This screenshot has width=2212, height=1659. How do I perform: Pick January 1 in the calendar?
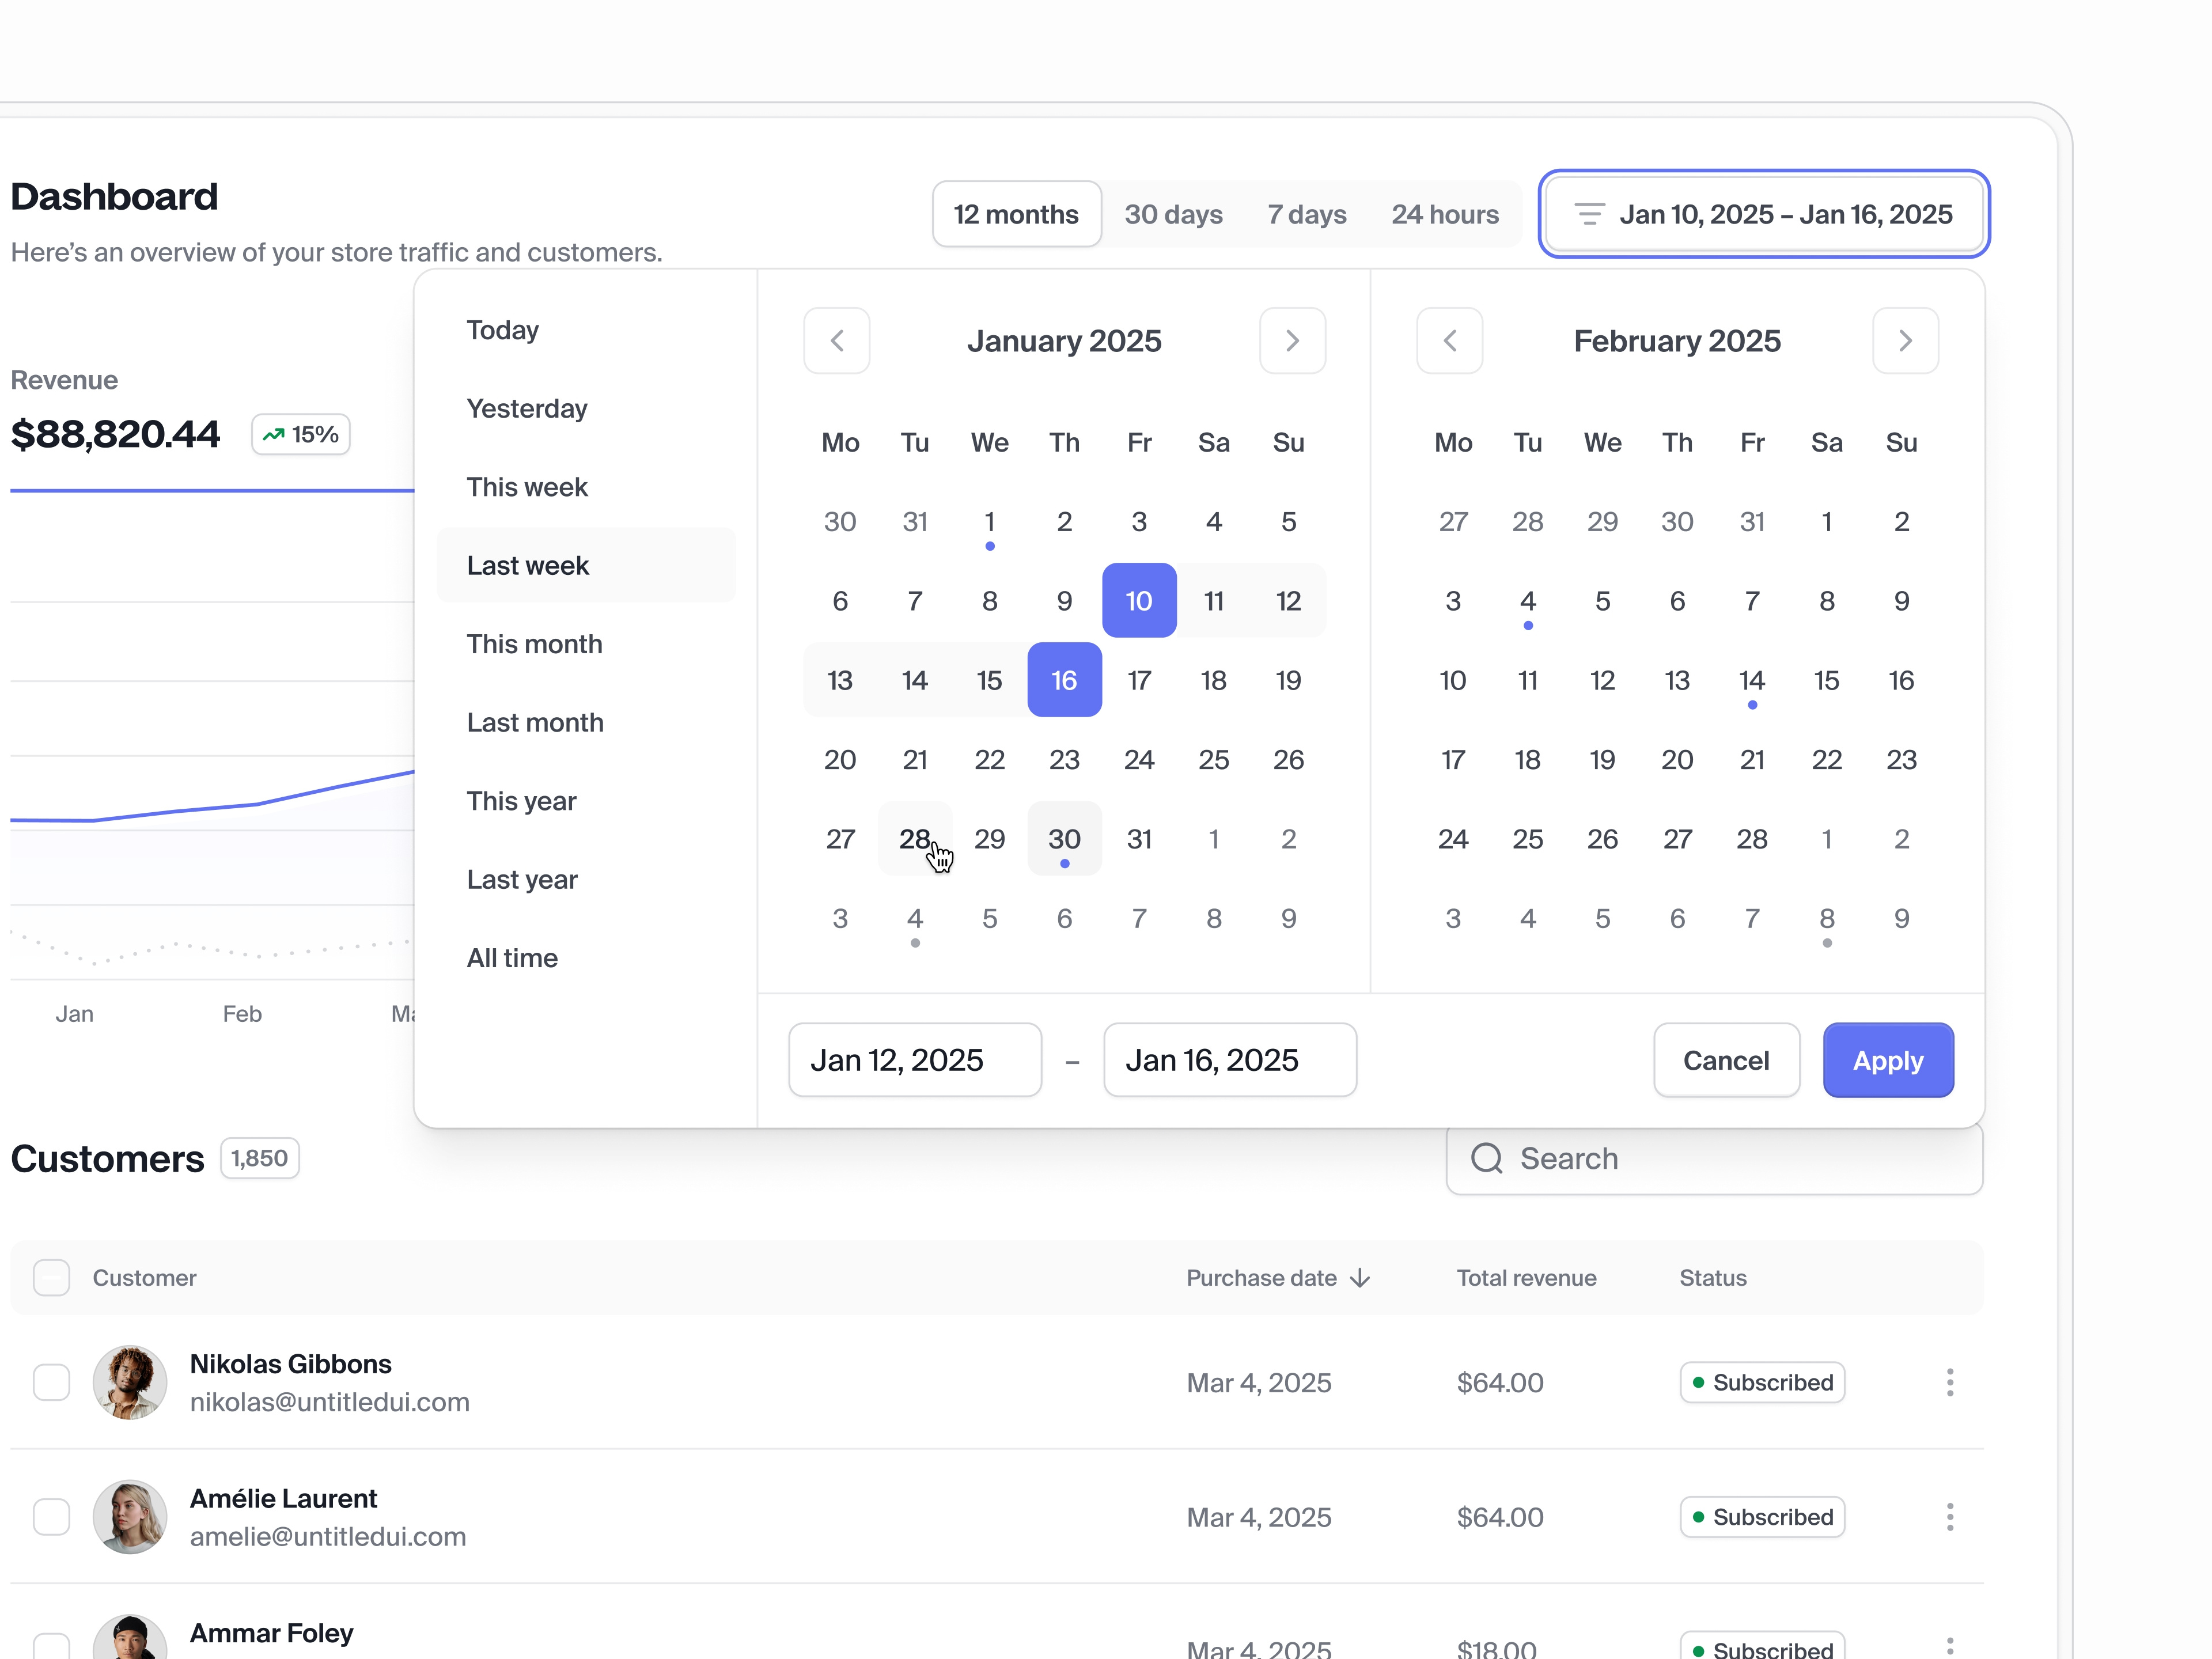tap(989, 521)
